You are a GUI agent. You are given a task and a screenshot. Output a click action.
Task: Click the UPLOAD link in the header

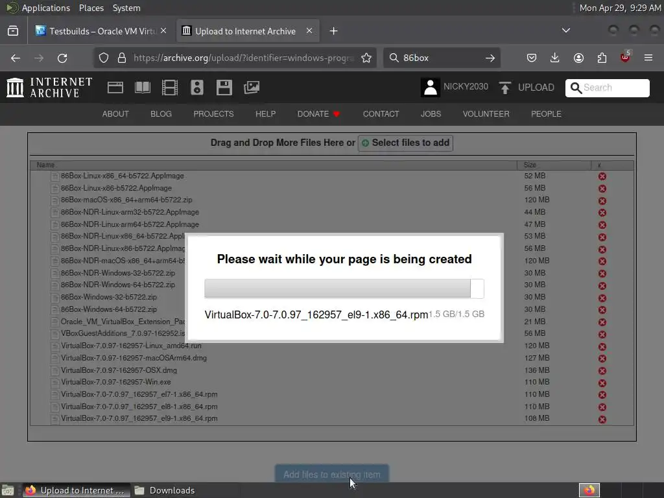click(x=536, y=88)
